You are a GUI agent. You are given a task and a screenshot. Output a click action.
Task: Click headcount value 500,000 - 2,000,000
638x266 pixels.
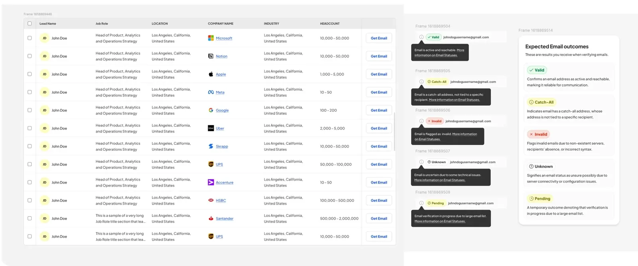pos(339,219)
